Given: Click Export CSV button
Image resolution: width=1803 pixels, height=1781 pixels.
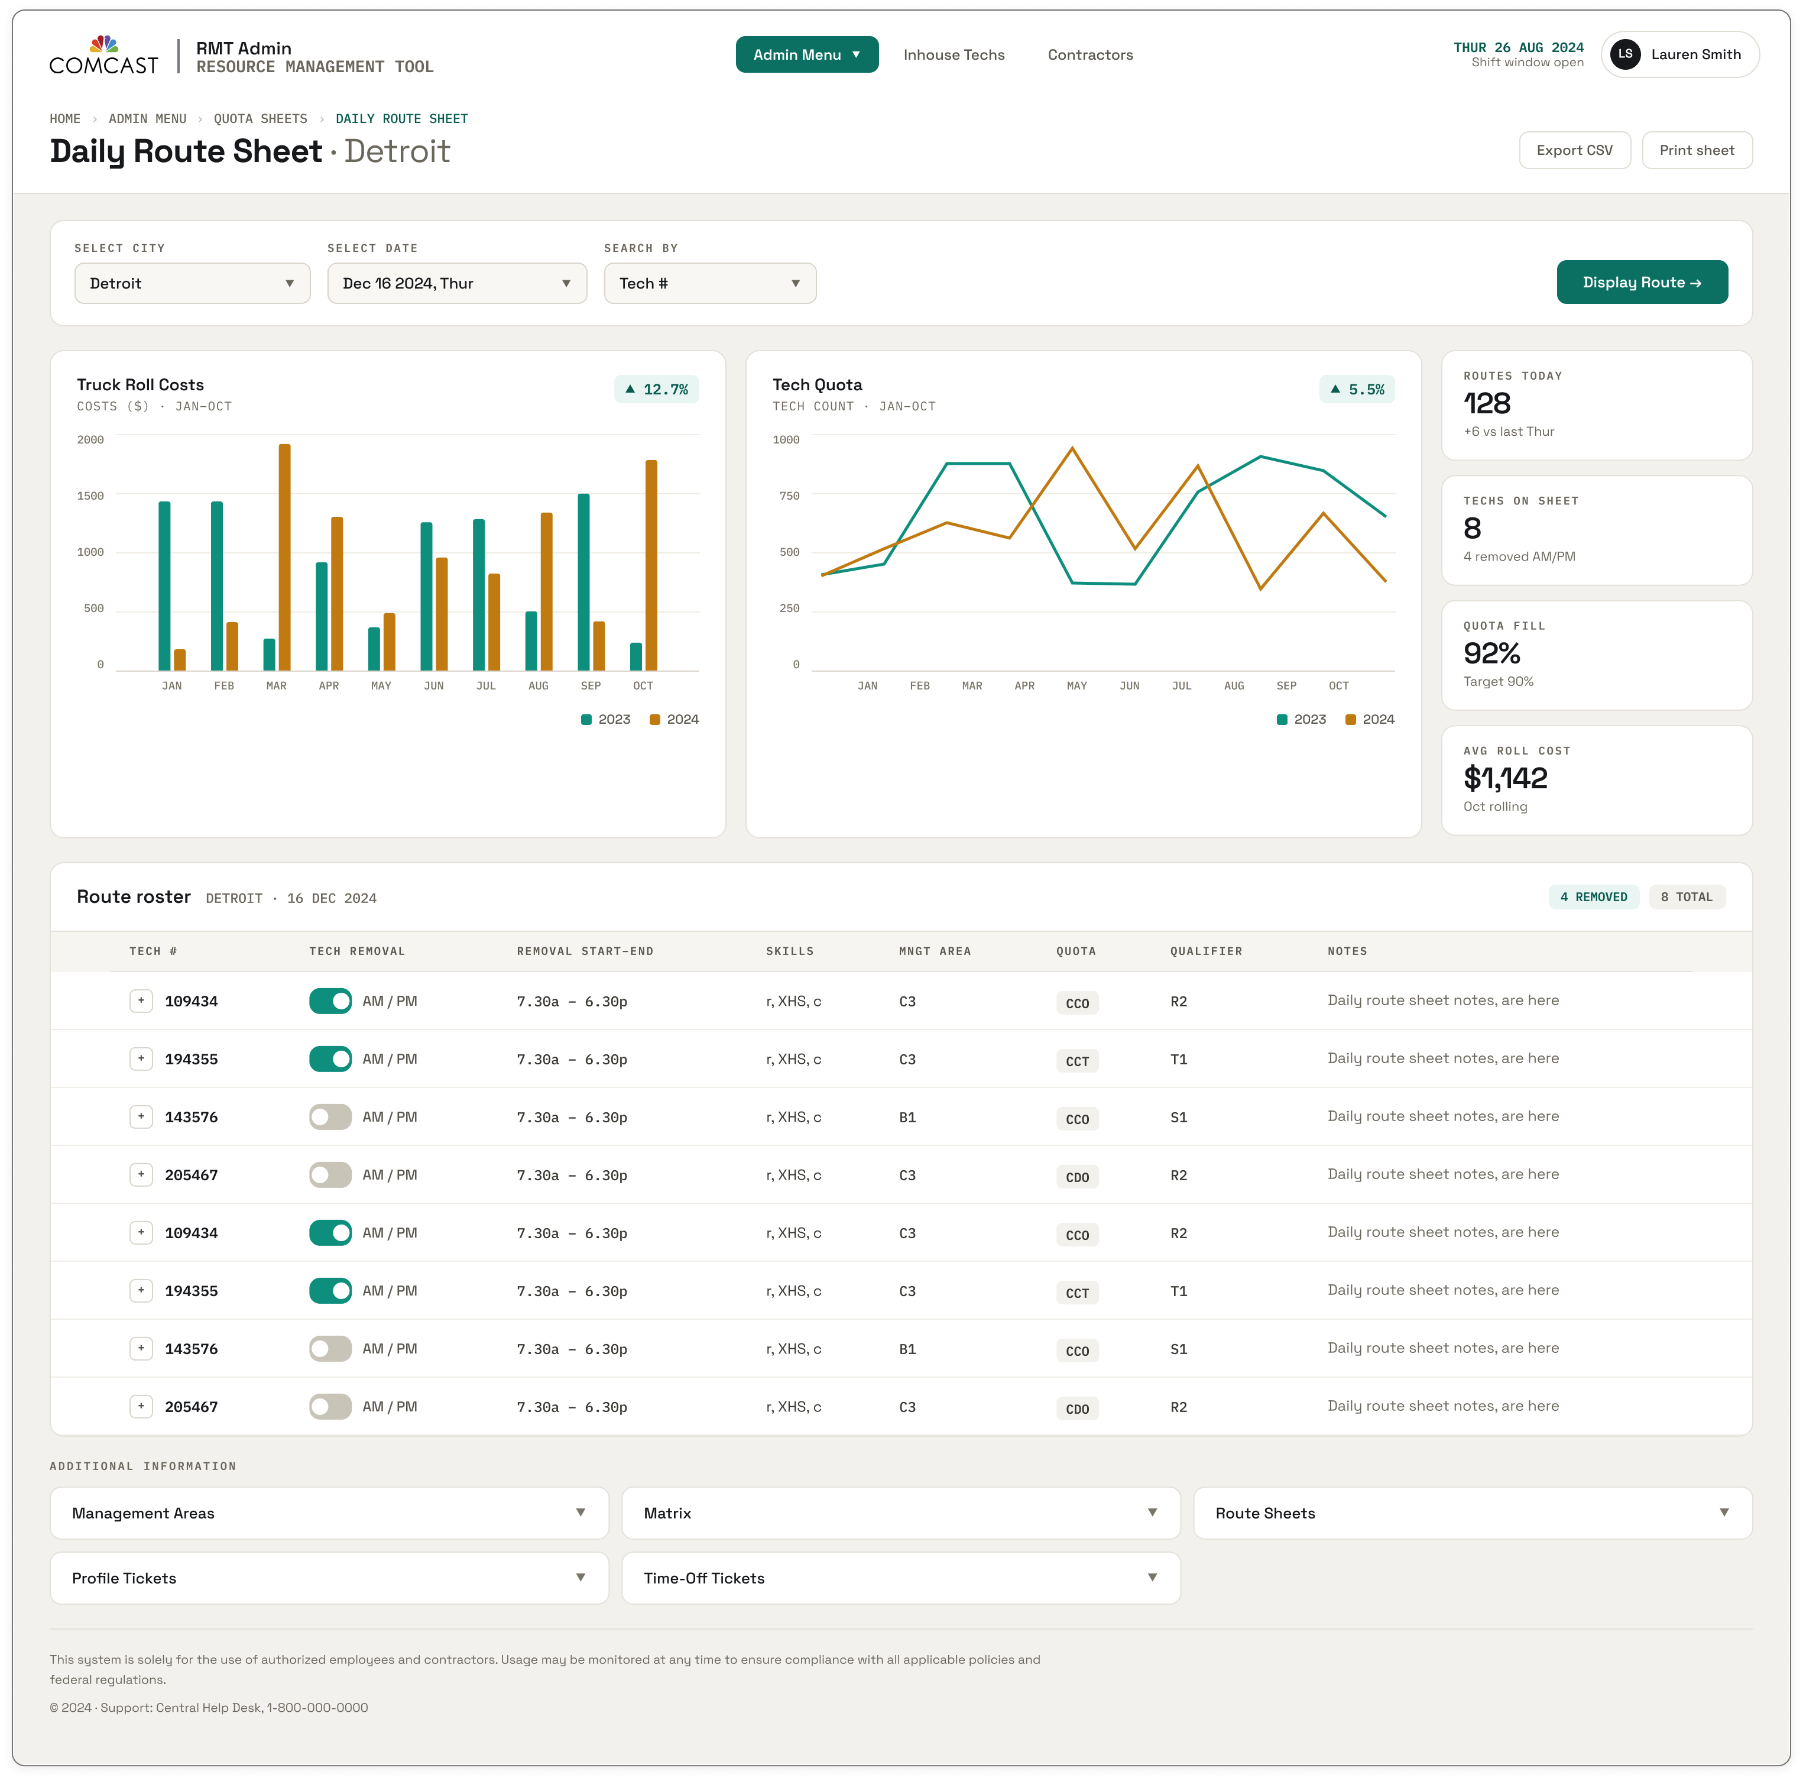Looking at the screenshot, I should (x=1574, y=150).
